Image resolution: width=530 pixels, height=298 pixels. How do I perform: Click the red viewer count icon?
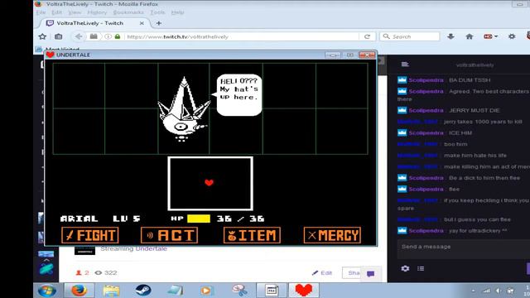[79, 272]
